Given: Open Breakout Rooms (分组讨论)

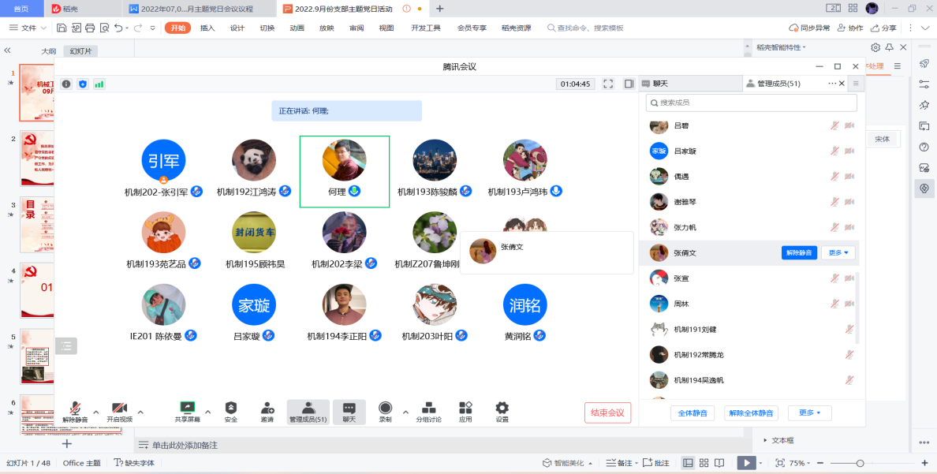Looking at the screenshot, I should pyautogui.click(x=429, y=409).
